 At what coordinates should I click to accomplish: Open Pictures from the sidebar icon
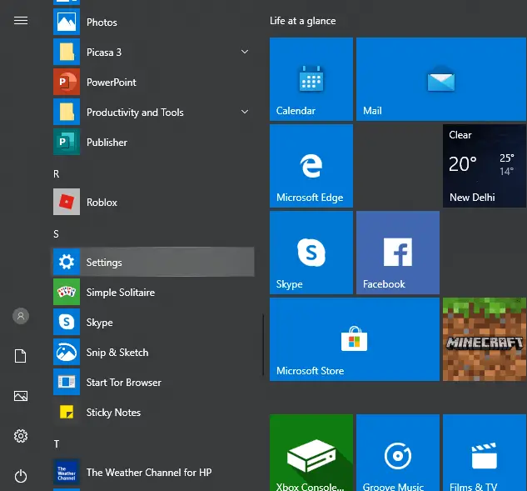21,396
